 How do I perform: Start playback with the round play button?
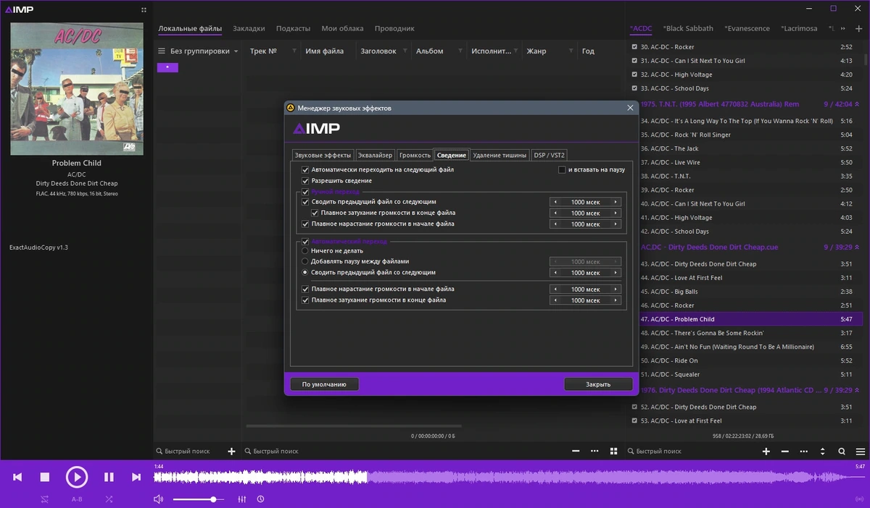(76, 477)
